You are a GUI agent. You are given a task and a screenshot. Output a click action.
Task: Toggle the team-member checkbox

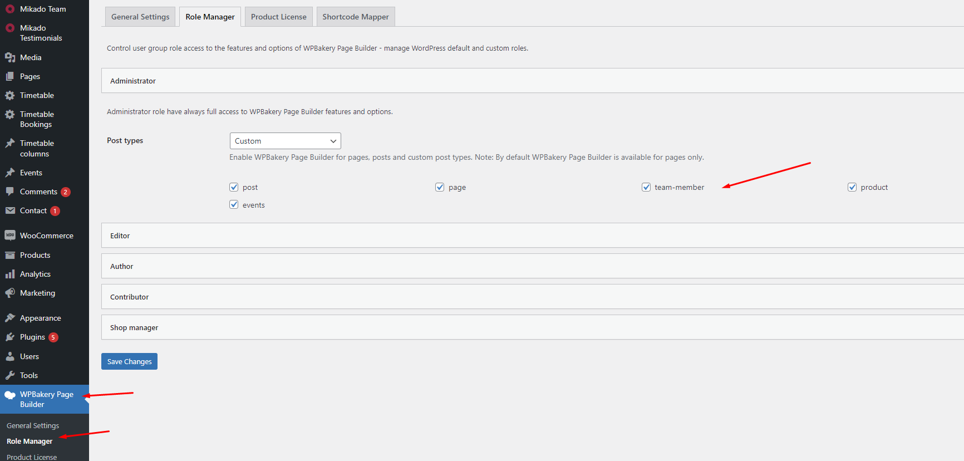pyautogui.click(x=646, y=187)
